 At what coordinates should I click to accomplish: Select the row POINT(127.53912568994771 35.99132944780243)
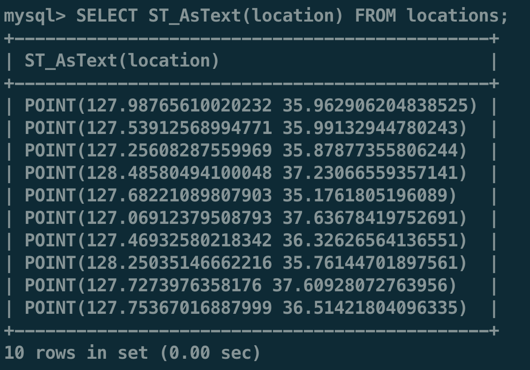click(246, 128)
